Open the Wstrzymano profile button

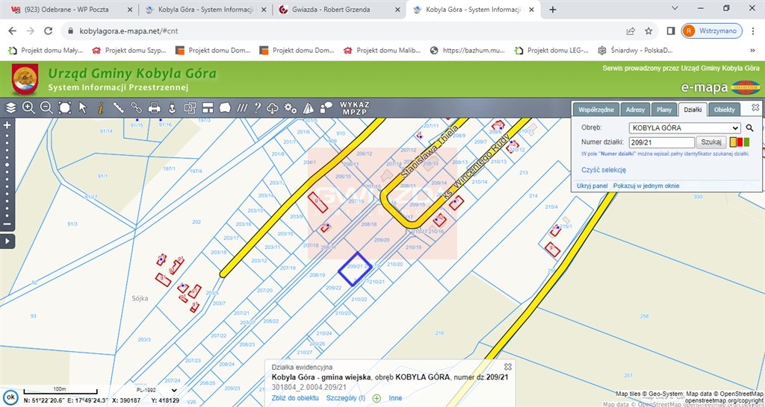(712, 31)
